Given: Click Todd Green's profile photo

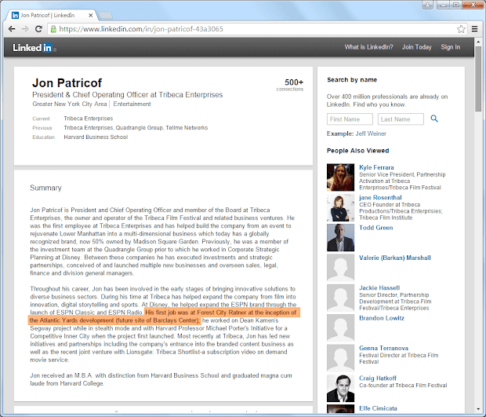Looking at the screenshot, I should (340, 237).
